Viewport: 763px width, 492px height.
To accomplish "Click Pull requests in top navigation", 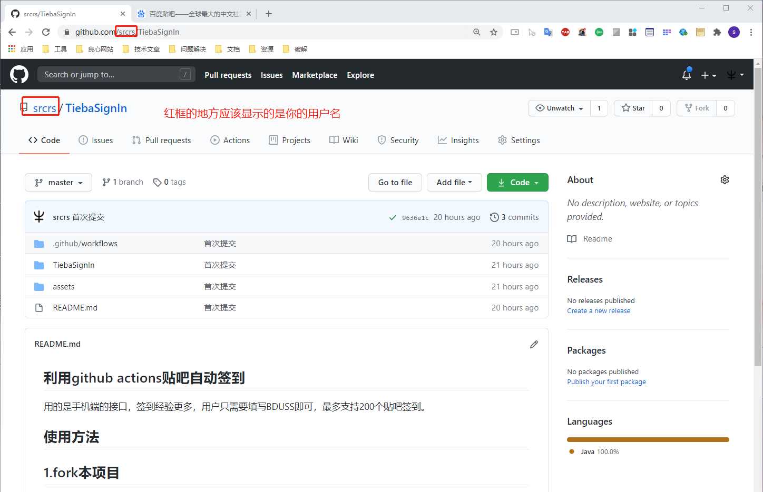I will coord(228,75).
